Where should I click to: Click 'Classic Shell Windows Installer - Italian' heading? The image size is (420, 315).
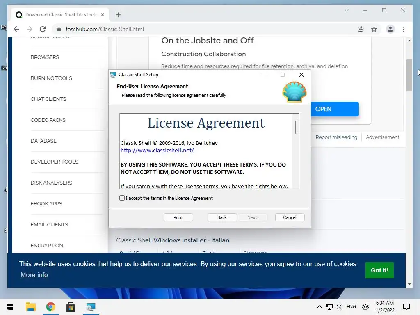click(x=173, y=240)
